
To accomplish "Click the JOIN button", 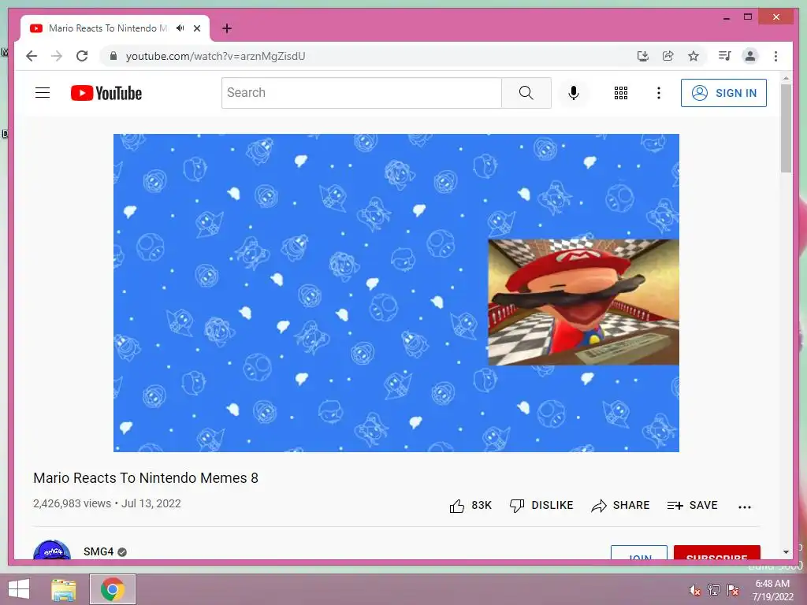I will click(639, 553).
